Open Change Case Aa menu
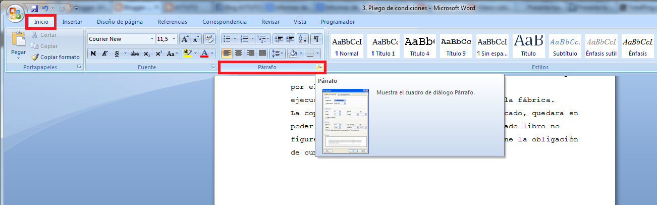Screen dimensions: 657x205 coord(172,53)
